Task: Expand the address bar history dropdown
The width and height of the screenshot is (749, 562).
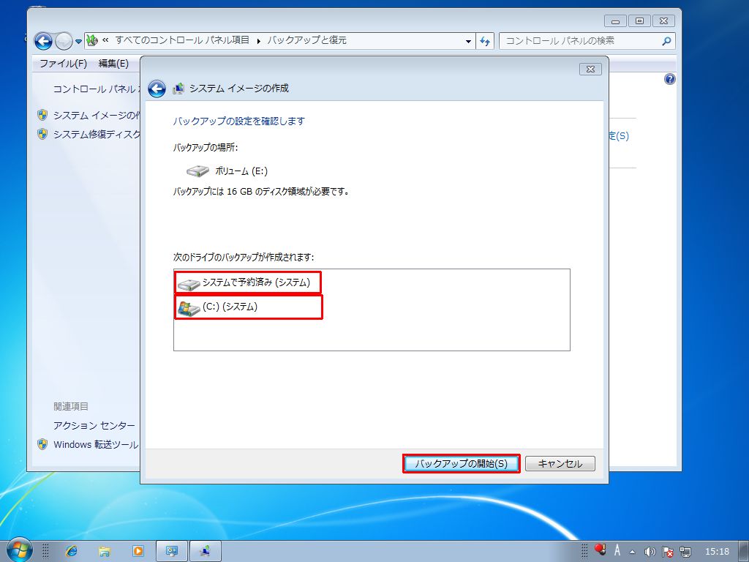Action: (468, 42)
